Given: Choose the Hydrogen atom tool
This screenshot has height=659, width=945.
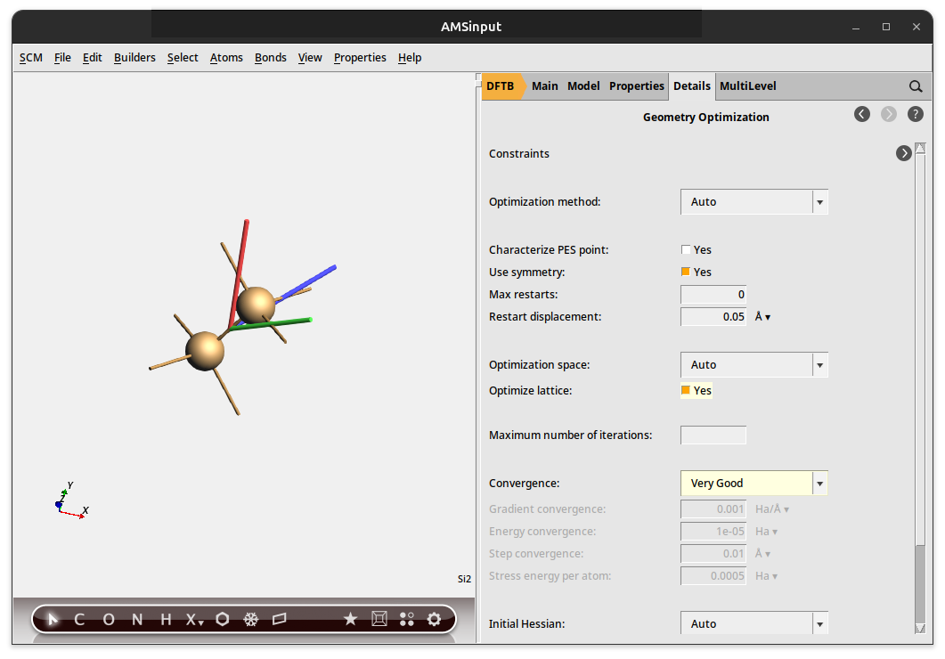Looking at the screenshot, I should point(164,619).
